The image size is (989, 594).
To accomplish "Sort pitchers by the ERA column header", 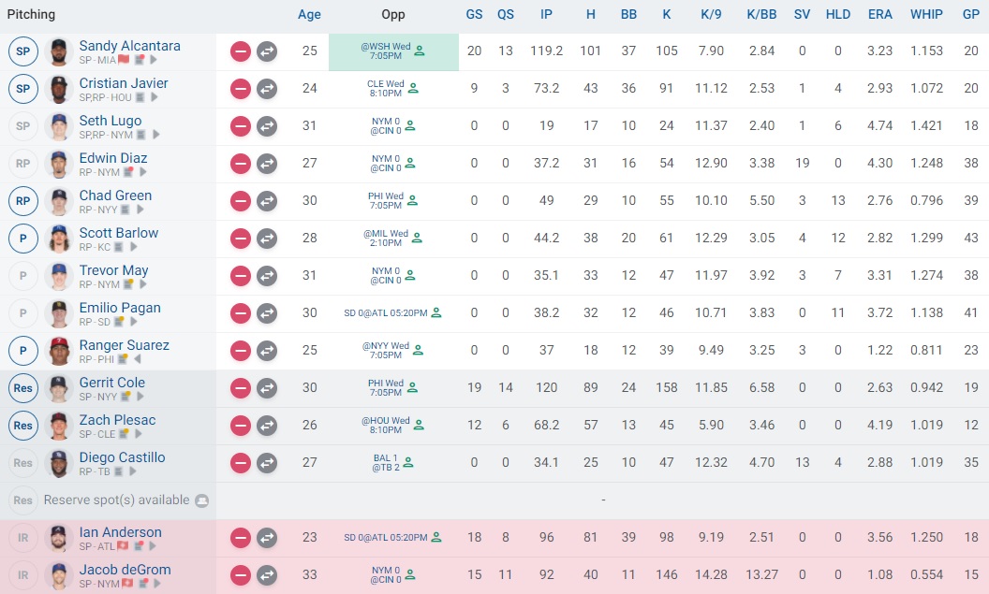I will click(x=879, y=15).
